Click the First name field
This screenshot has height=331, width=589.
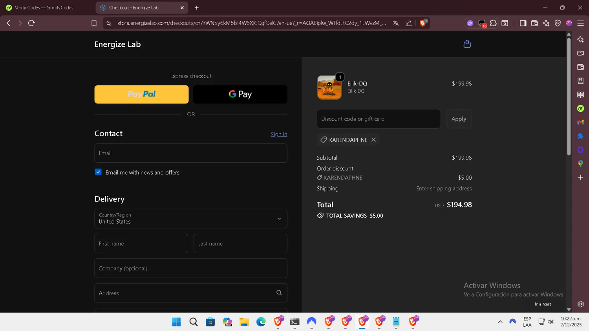click(x=141, y=244)
